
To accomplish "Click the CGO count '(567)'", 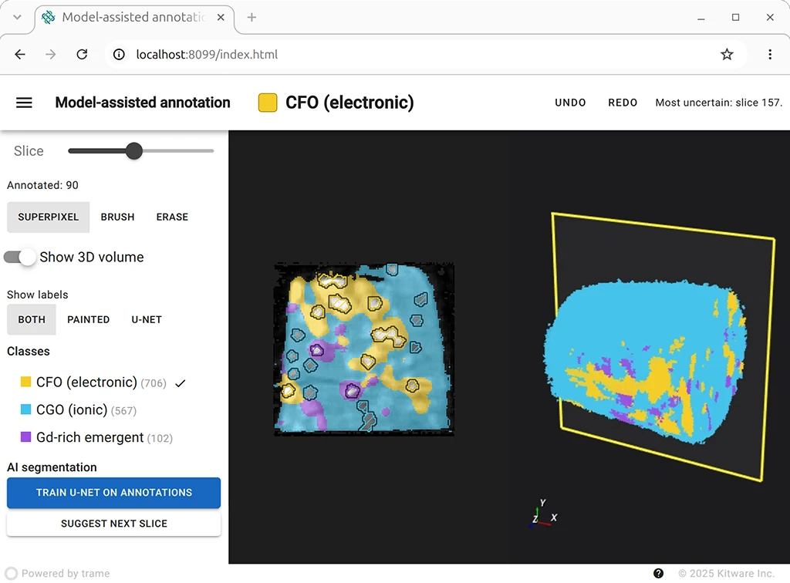I will click(x=124, y=411).
